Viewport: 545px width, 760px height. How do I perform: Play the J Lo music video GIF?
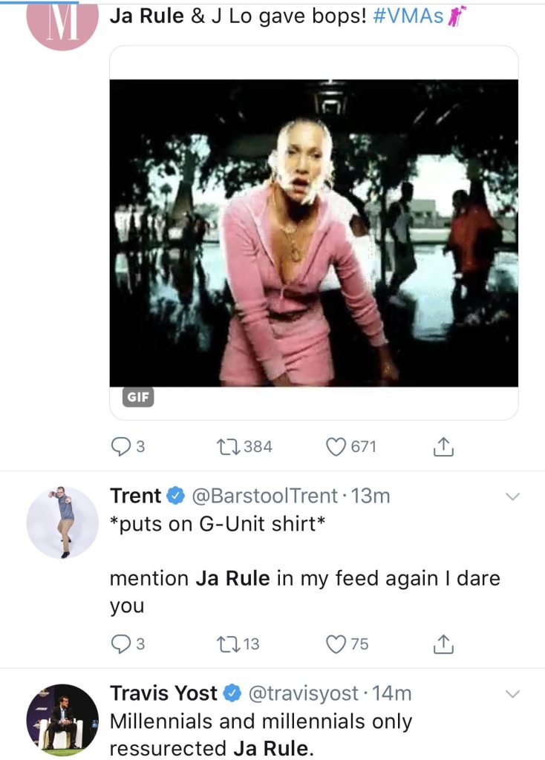click(x=314, y=233)
